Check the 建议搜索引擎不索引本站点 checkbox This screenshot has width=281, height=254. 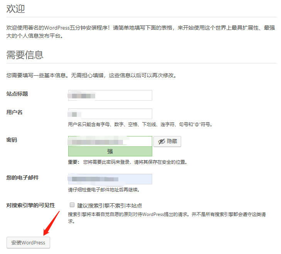pyautogui.click(x=72, y=205)
